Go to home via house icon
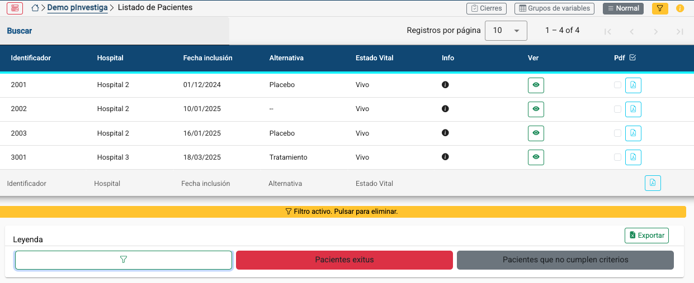 point(36,8)
